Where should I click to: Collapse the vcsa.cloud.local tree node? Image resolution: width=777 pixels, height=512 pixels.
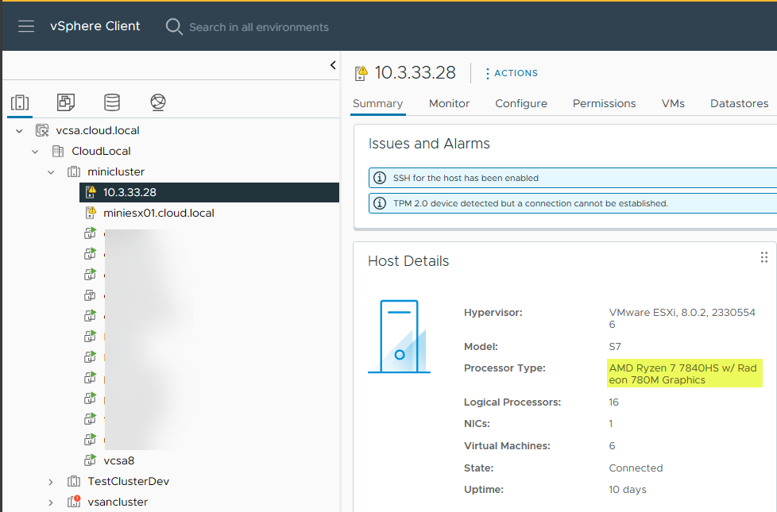(x=19, y=130)
